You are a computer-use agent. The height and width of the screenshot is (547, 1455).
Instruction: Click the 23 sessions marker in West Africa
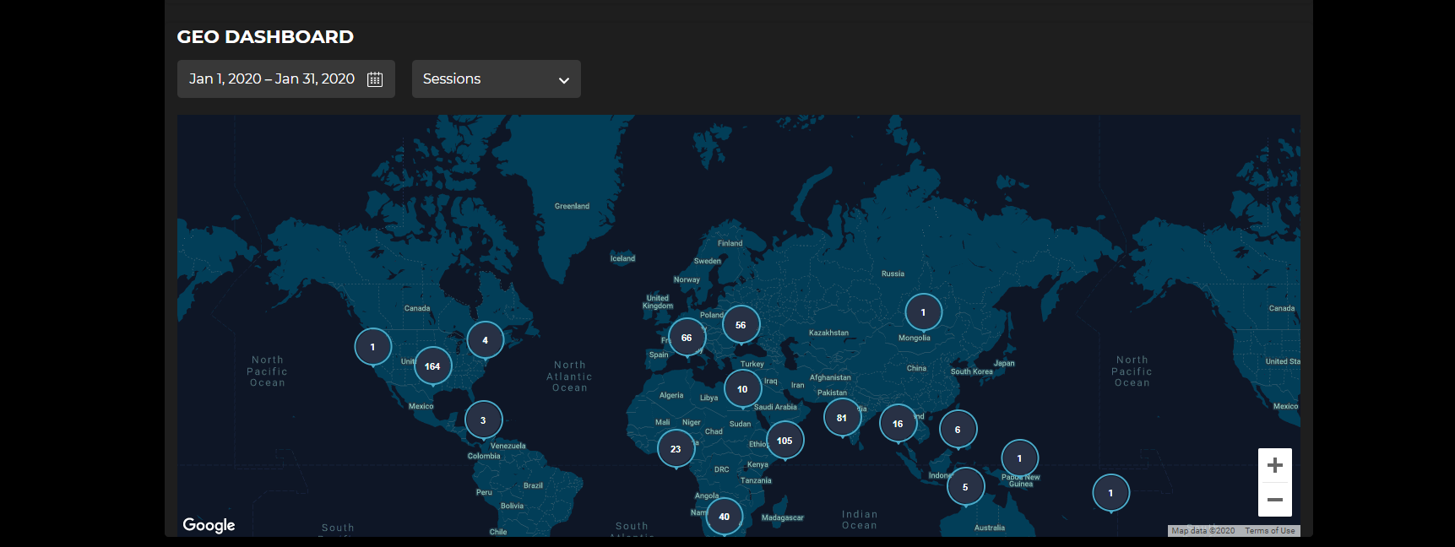click(x=676, y=449)
